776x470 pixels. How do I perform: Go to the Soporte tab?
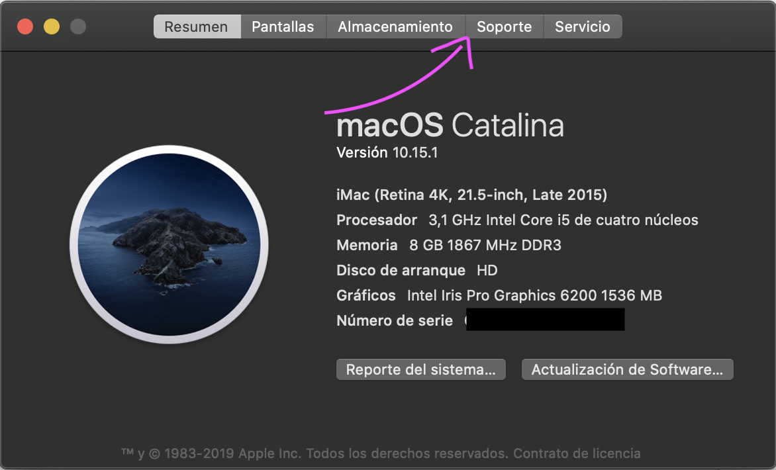[505, 27]
